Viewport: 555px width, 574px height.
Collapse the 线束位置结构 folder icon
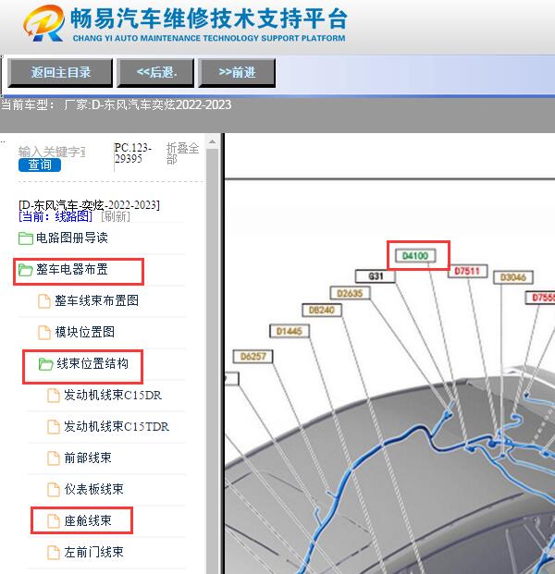pyautogui.click(x=46, y=364)
